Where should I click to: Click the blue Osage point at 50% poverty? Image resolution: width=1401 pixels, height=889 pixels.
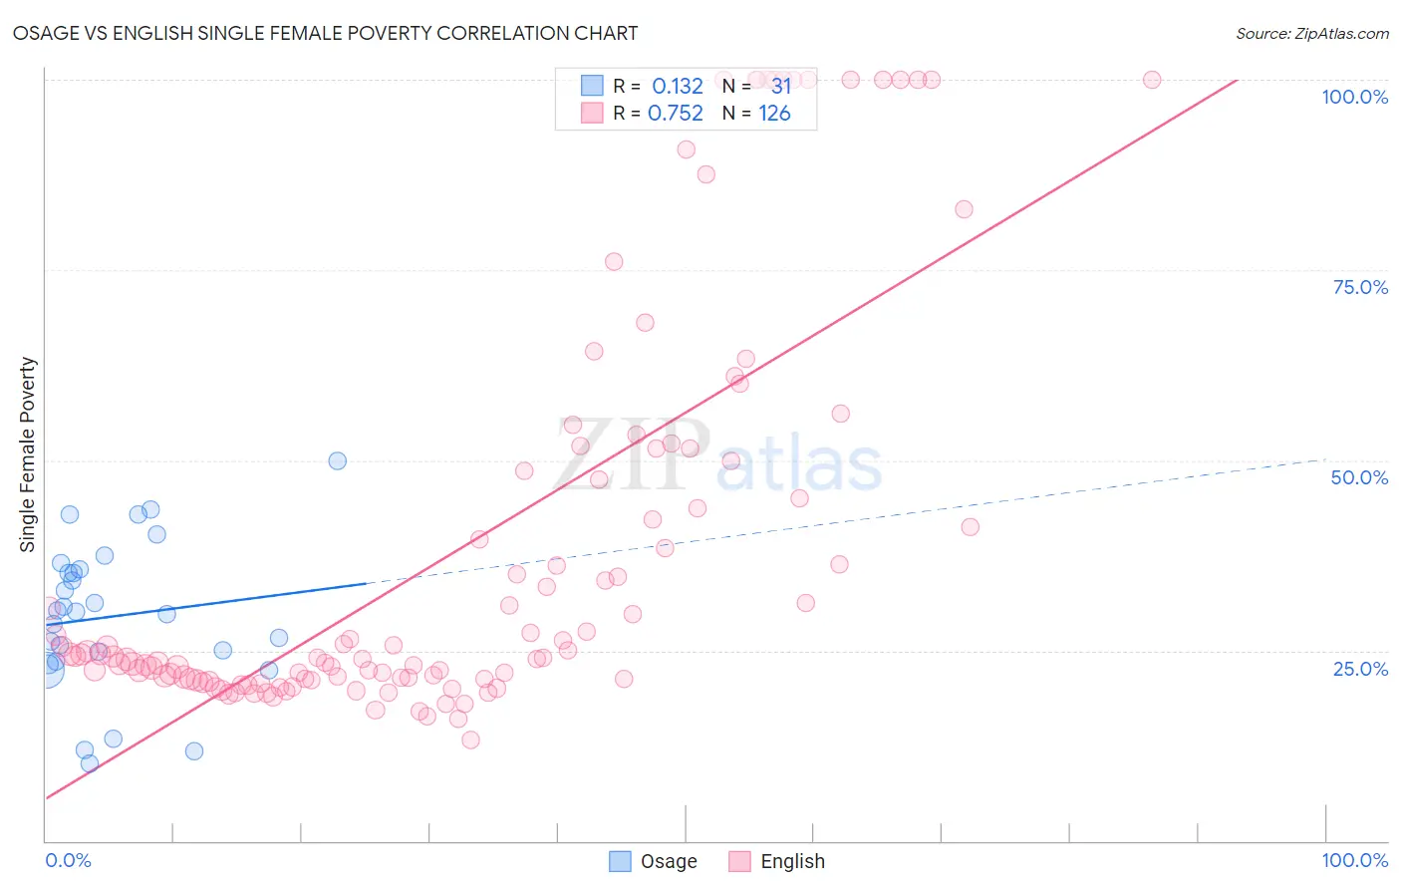(x=338, y=460)
